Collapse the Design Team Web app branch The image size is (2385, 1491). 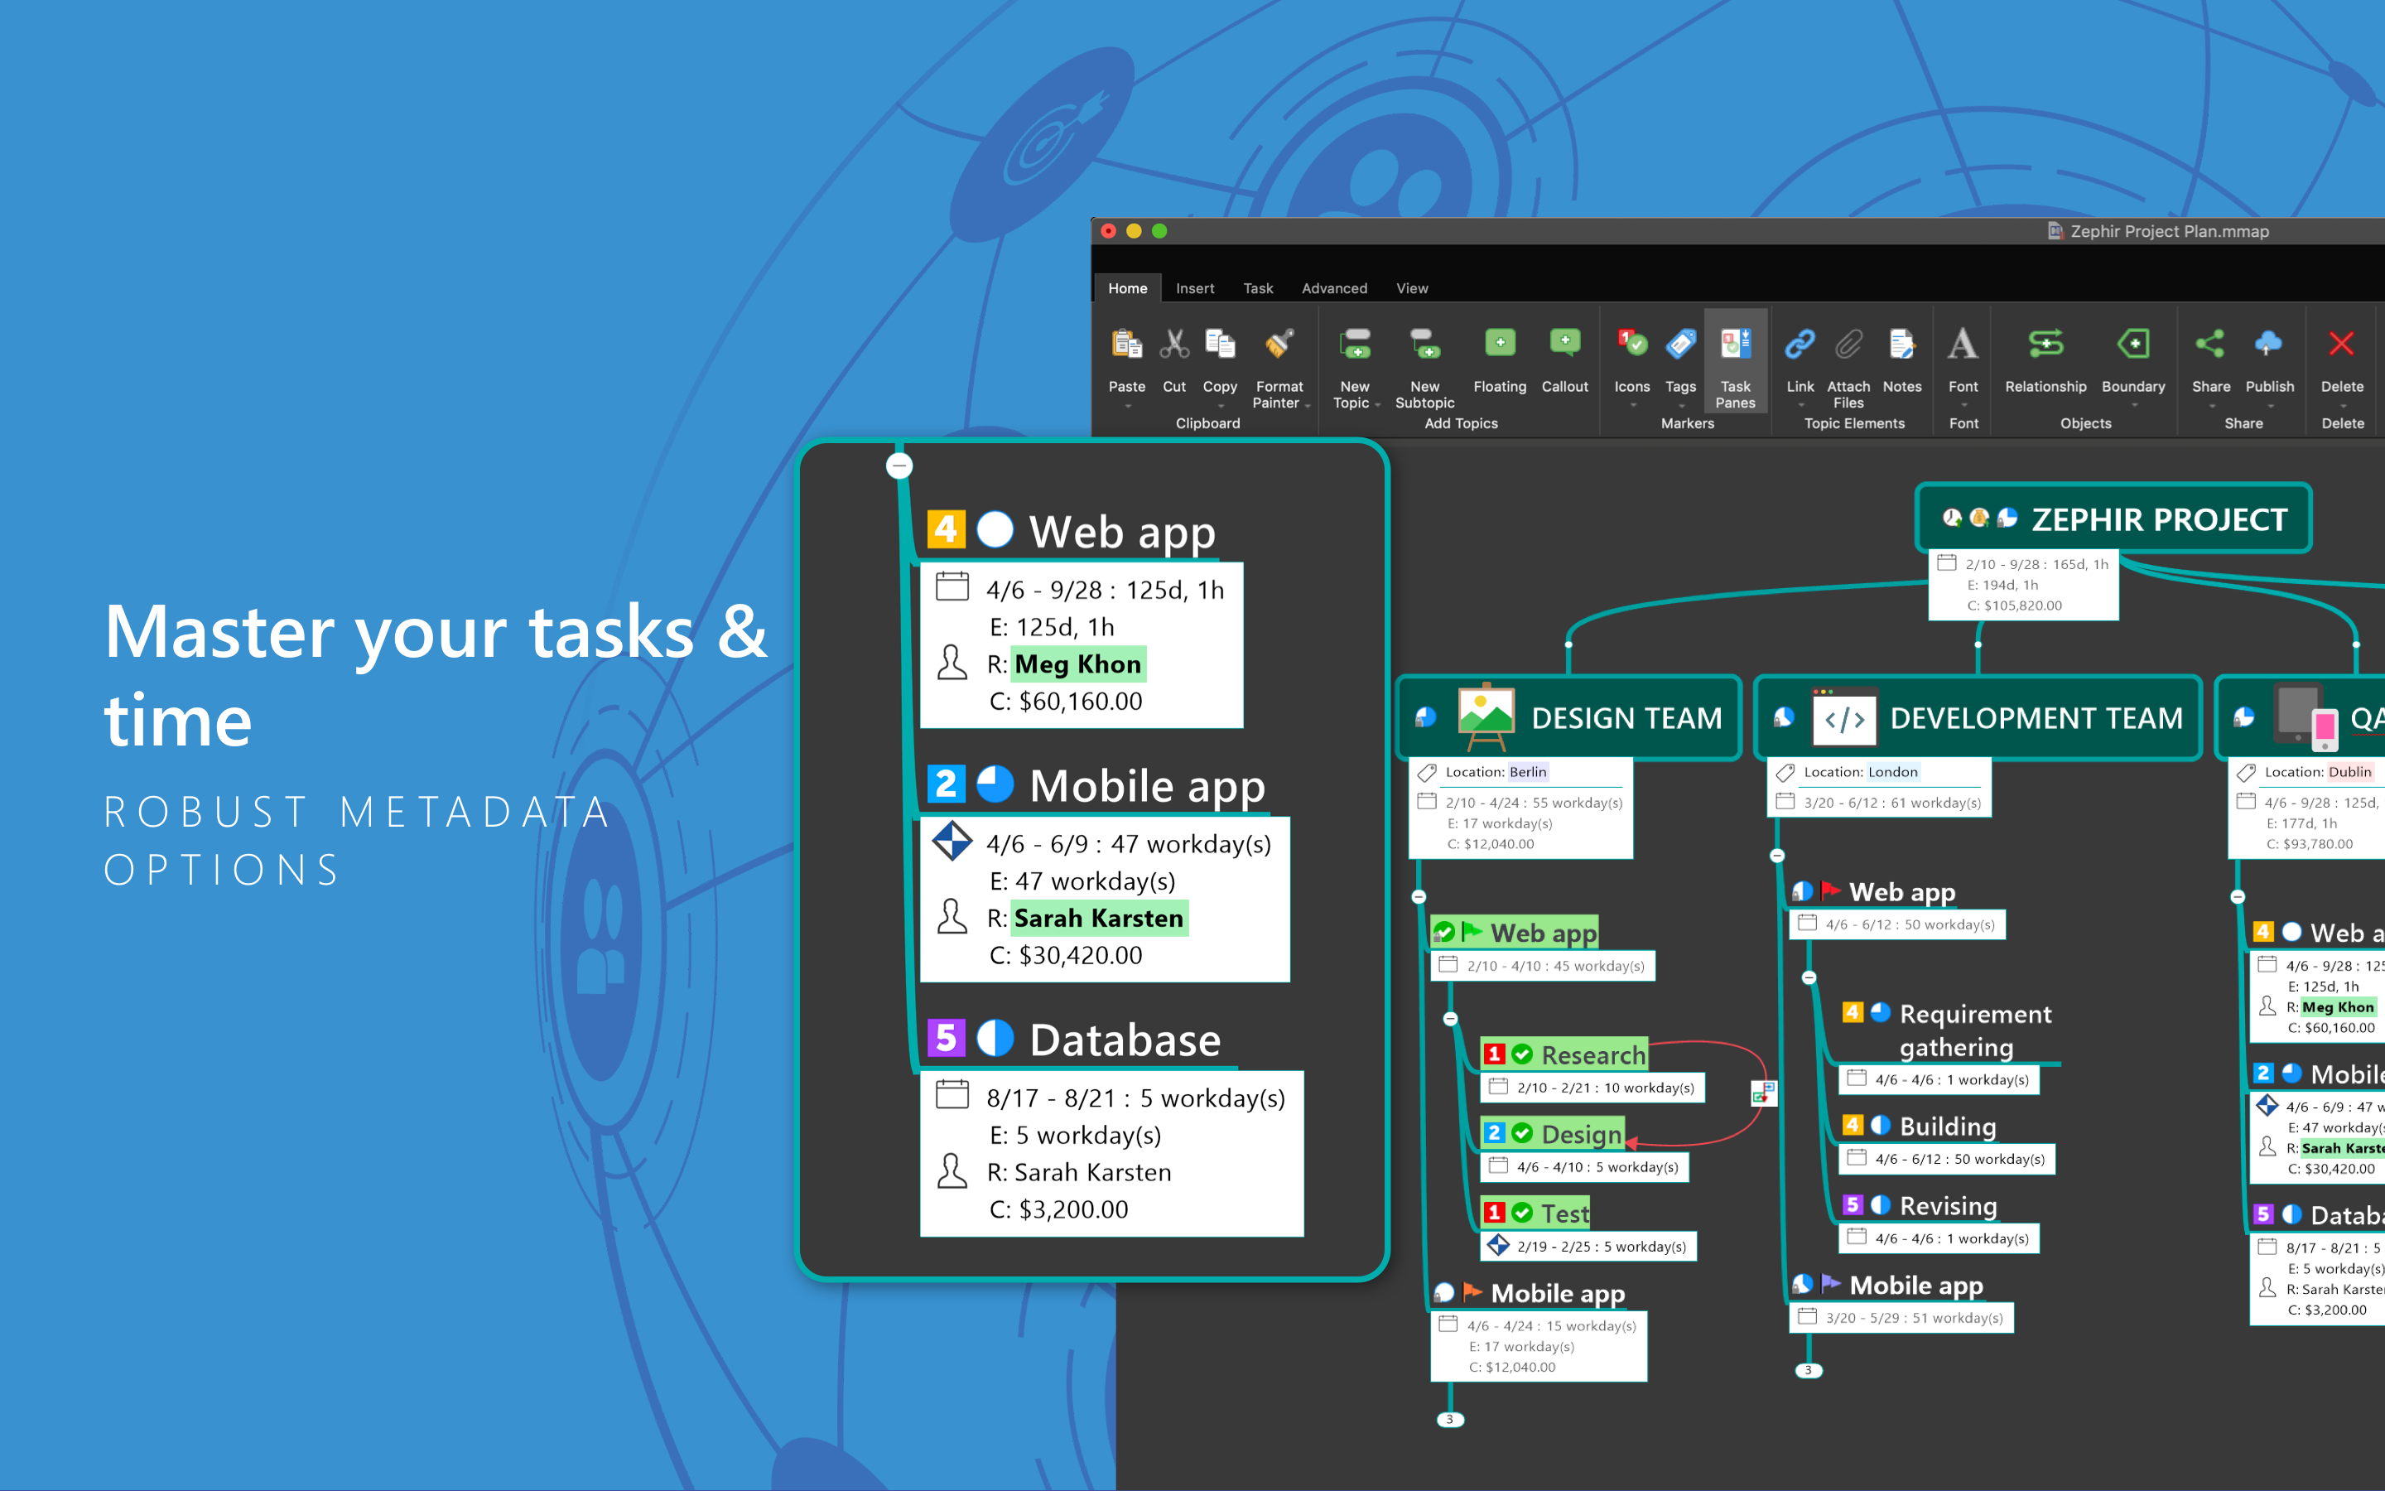(1451, 1019)
